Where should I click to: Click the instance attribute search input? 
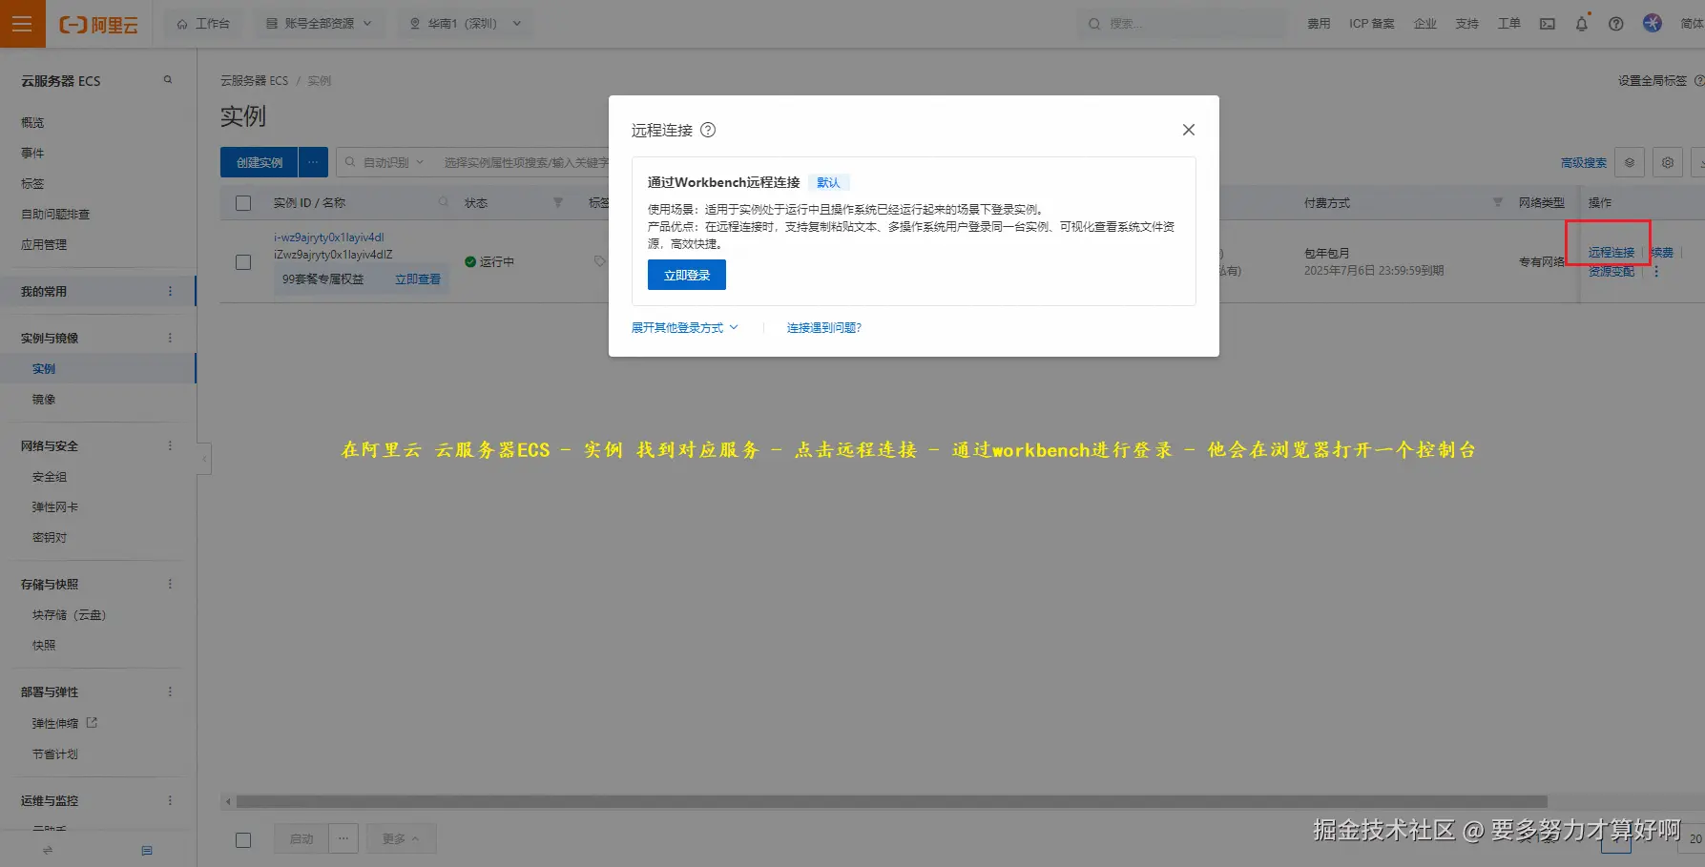click(525, 162)
